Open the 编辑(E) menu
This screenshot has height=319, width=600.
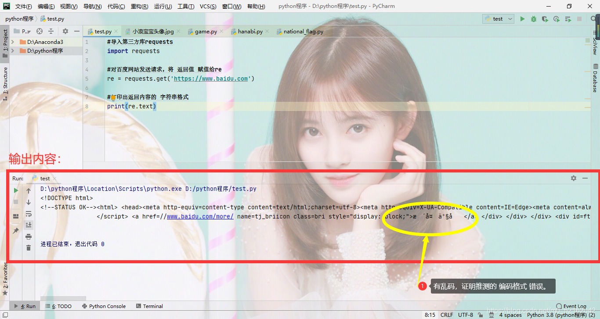pos(46,7)
